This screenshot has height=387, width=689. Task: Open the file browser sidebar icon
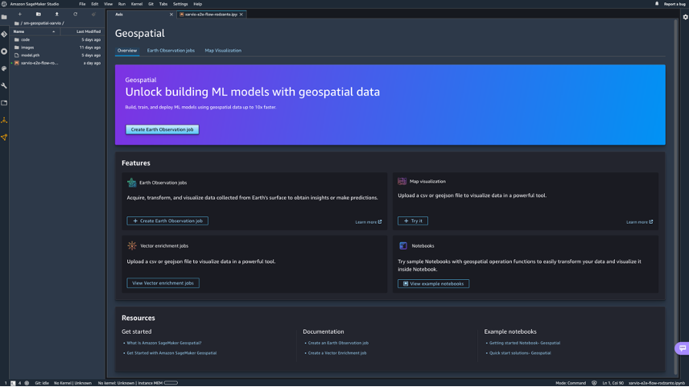(x=4, y=17)
